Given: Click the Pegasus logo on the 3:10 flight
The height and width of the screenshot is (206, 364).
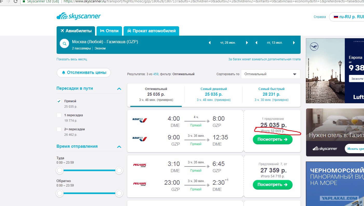Looking at the screenshot, I should coord(140,165).
